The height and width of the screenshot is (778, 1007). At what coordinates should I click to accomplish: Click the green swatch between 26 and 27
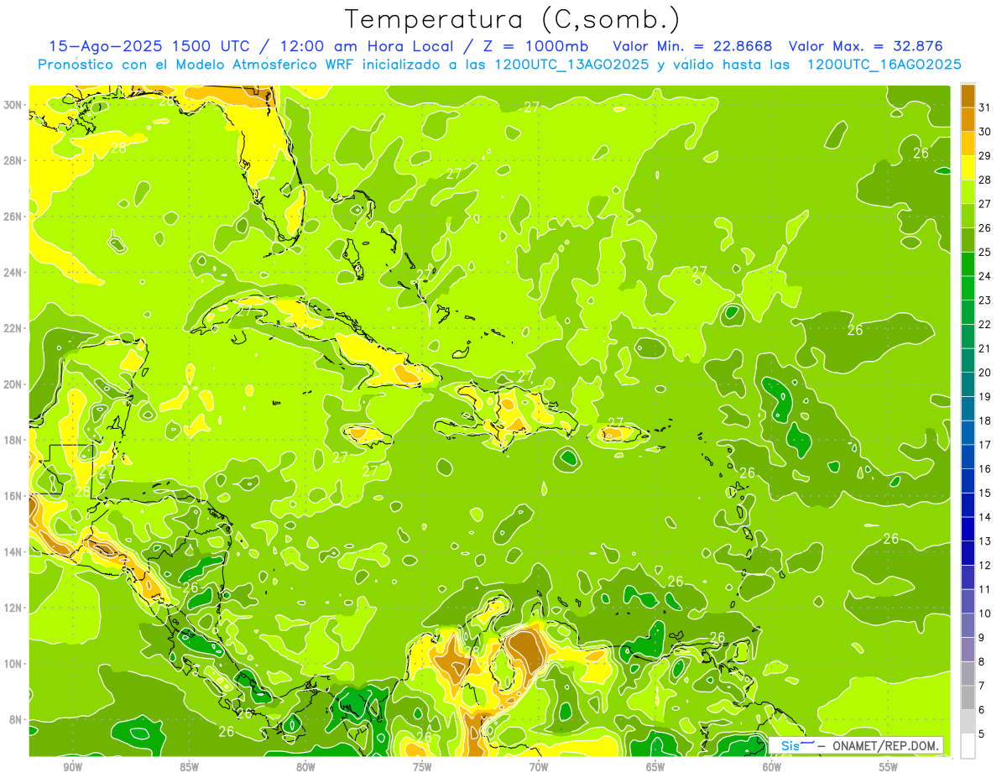click(968, 217)
